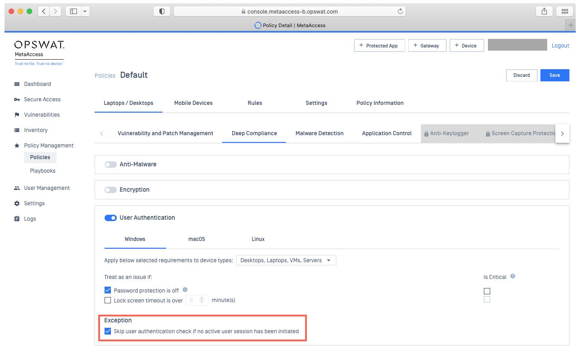Open Policy Information tab
578x354 pixels.
(x=380, y=103)
